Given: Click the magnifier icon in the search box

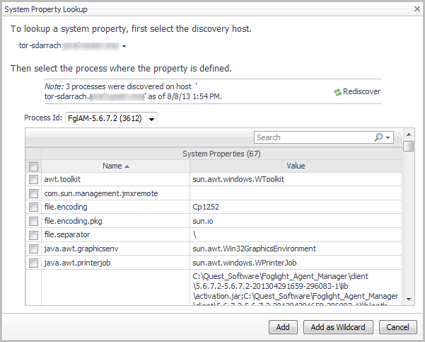Looking at the screenshot, I should 379,137.
